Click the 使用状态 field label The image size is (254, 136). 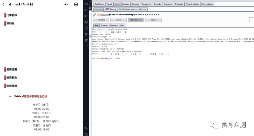point(12,78)
